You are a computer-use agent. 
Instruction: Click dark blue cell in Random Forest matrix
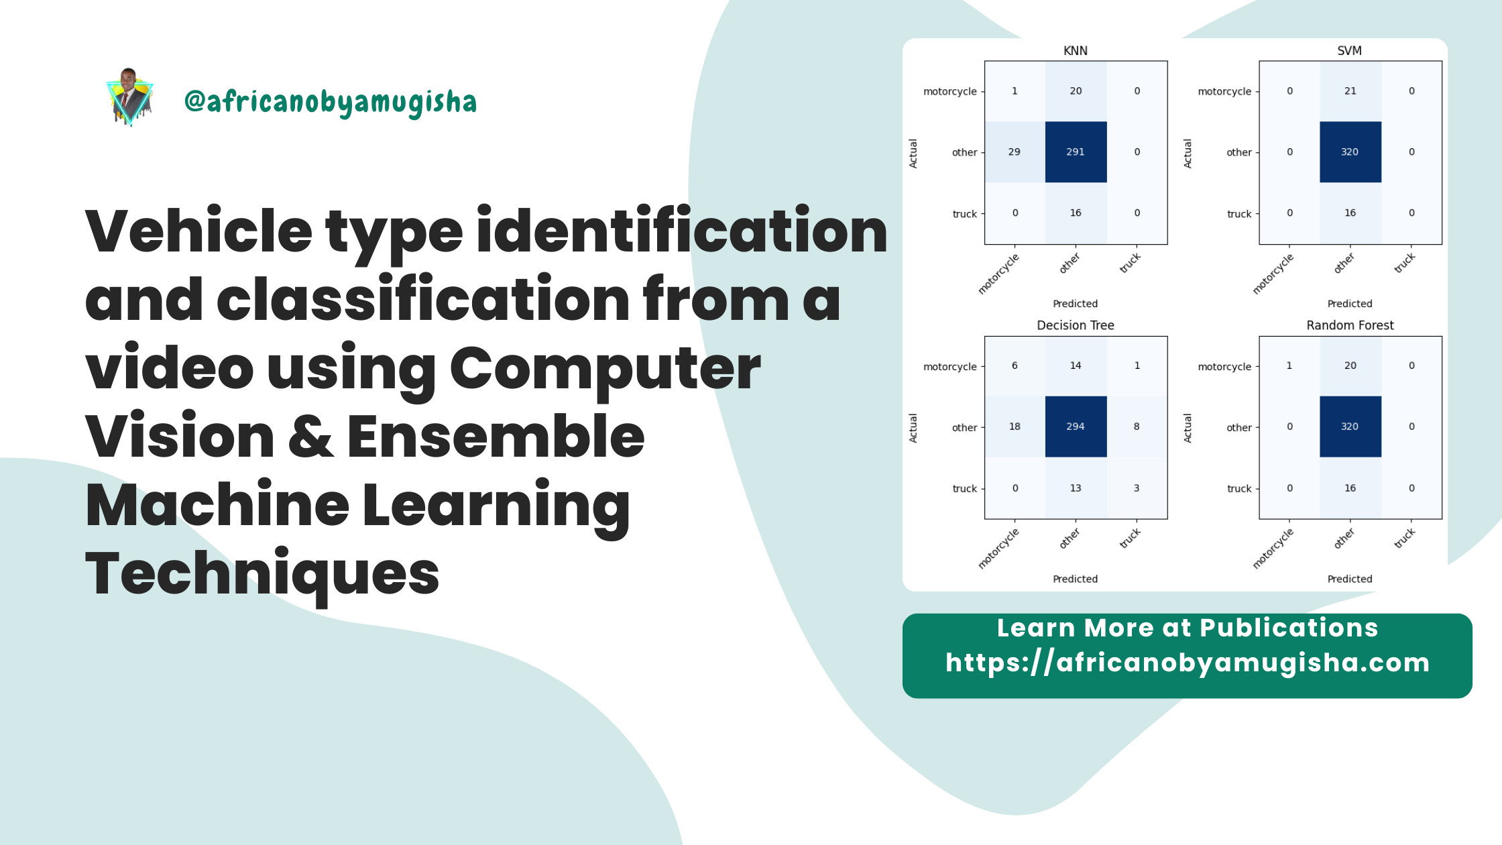point(1349,426)
